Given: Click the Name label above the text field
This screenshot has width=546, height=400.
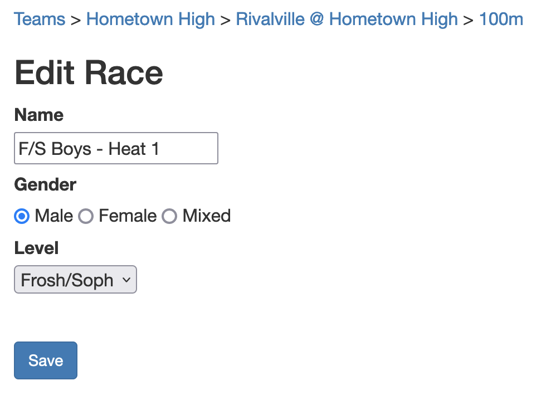Looking at the screenshot, I should [38, 115].
